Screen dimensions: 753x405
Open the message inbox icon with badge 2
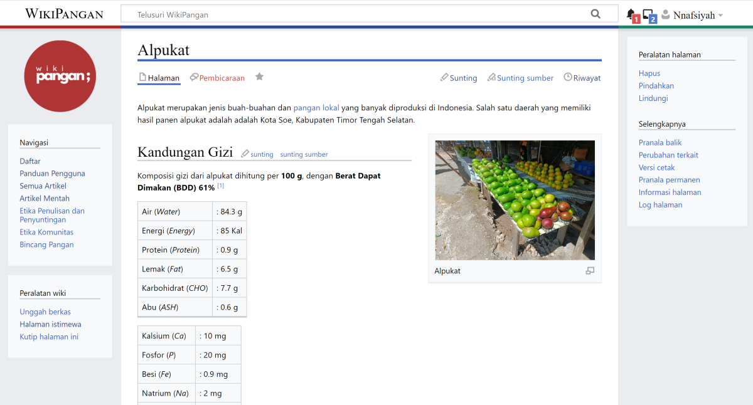647,14
